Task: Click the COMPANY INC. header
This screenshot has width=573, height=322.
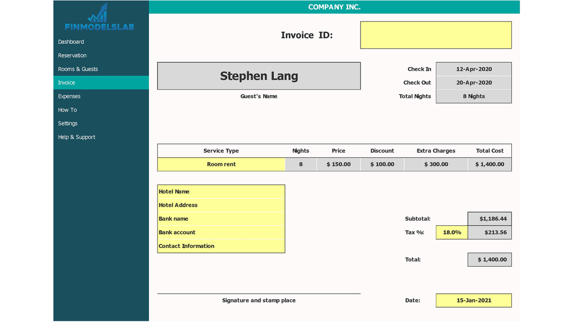Action: [x=334, y=7]
